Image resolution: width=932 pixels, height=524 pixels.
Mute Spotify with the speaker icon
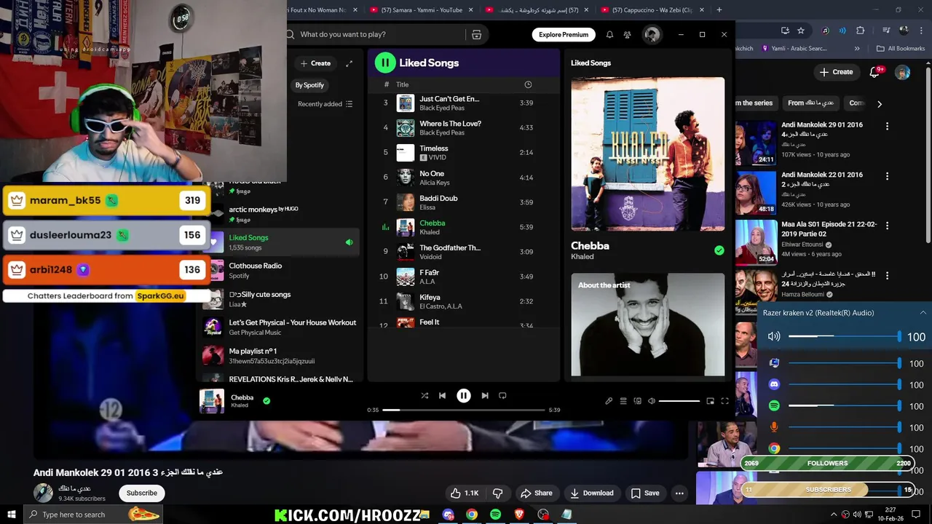click(652, 401)
